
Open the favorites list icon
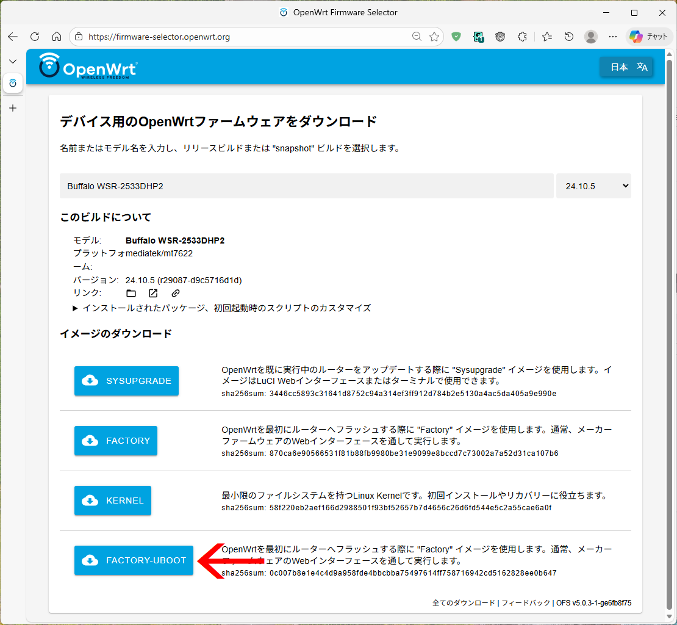point(547,37)
